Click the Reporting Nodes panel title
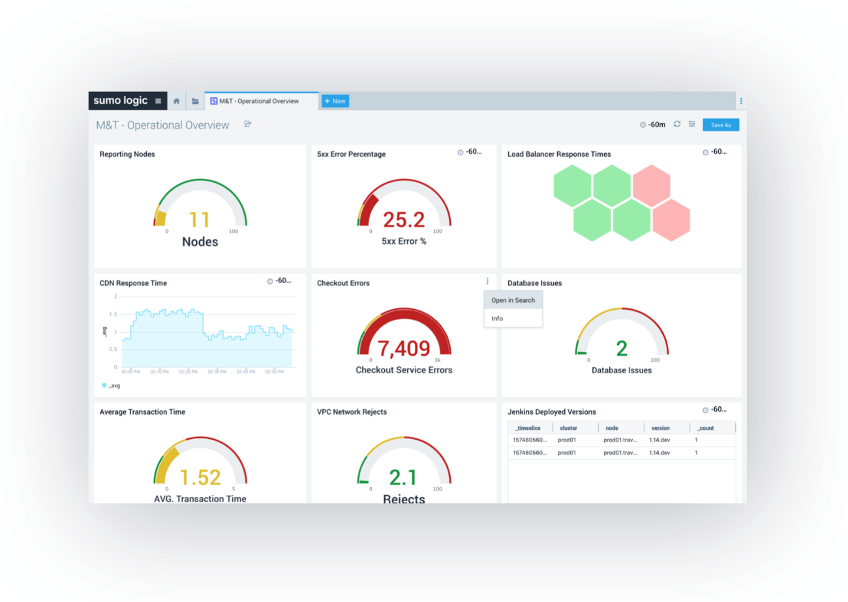The width and height of the screenshot is (848, 602). pos(127,155)
